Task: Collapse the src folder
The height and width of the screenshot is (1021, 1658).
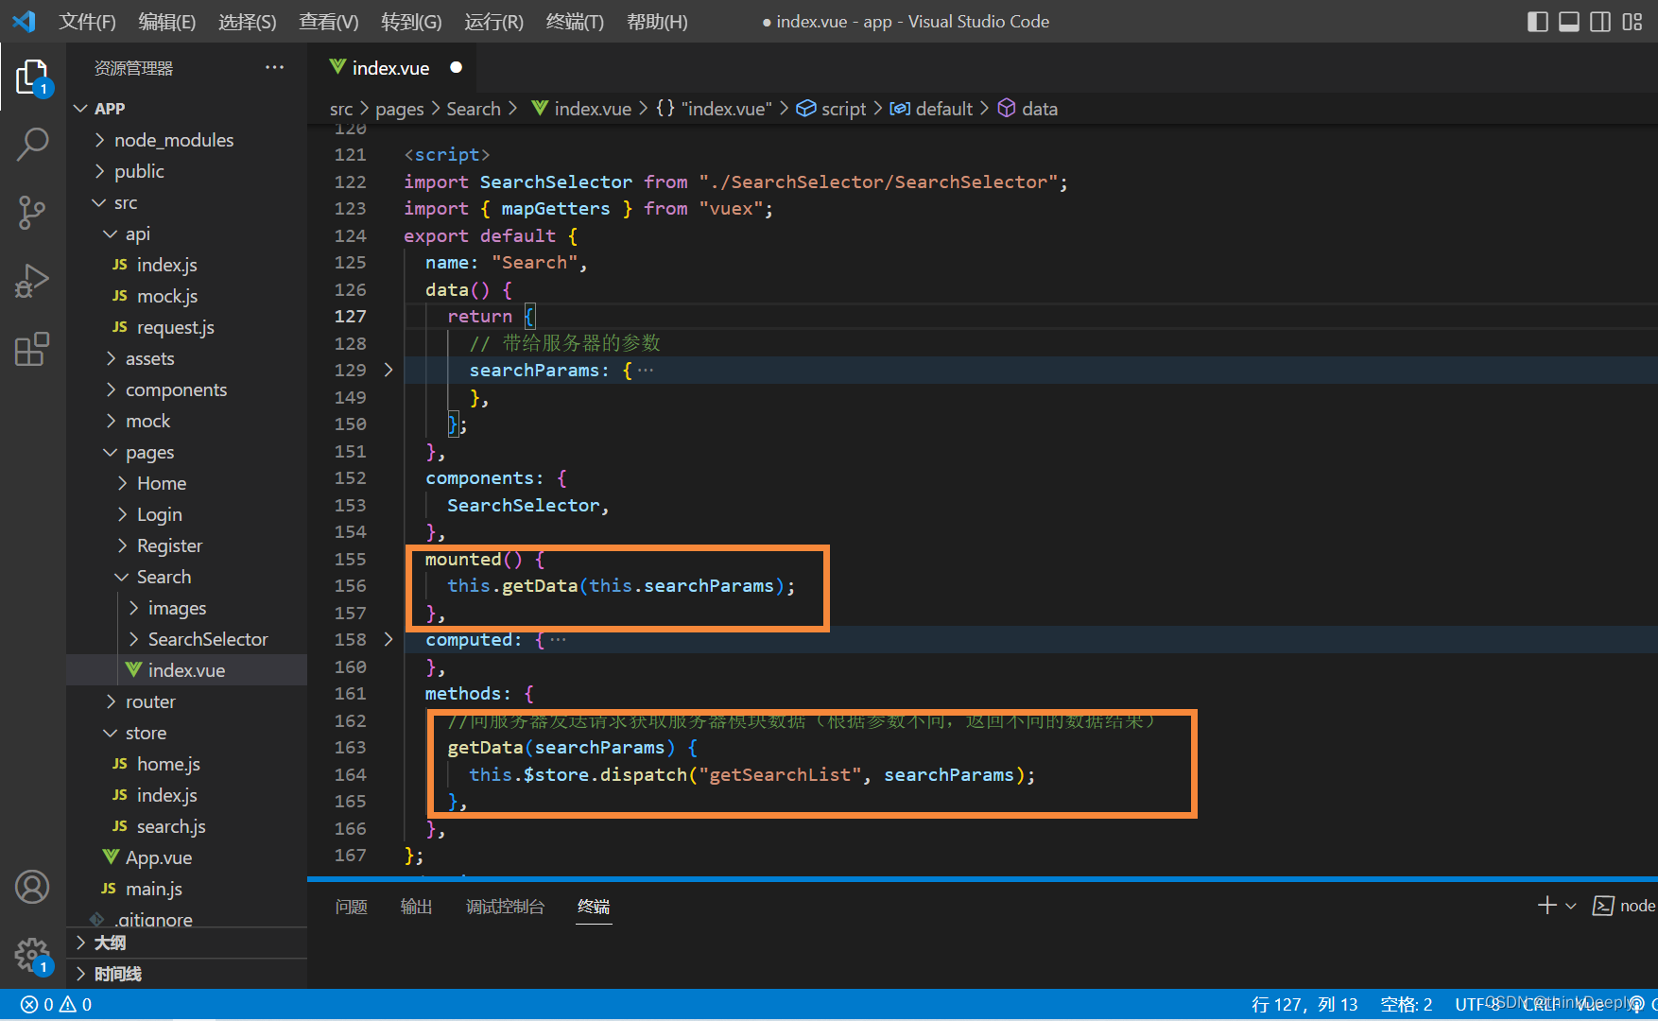Action: [187, 202]
